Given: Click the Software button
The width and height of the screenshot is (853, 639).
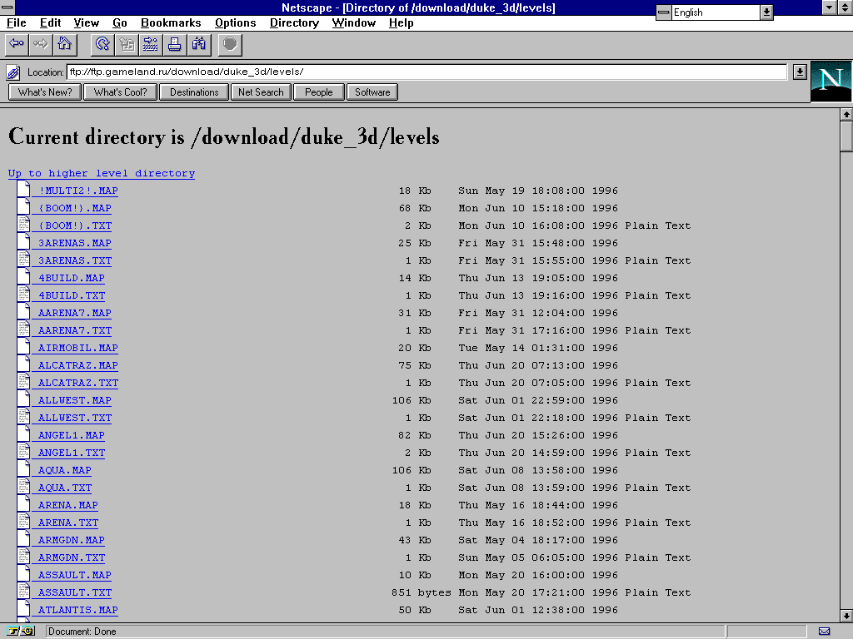Looking at the screenshot, I should (x=372, y=92).
